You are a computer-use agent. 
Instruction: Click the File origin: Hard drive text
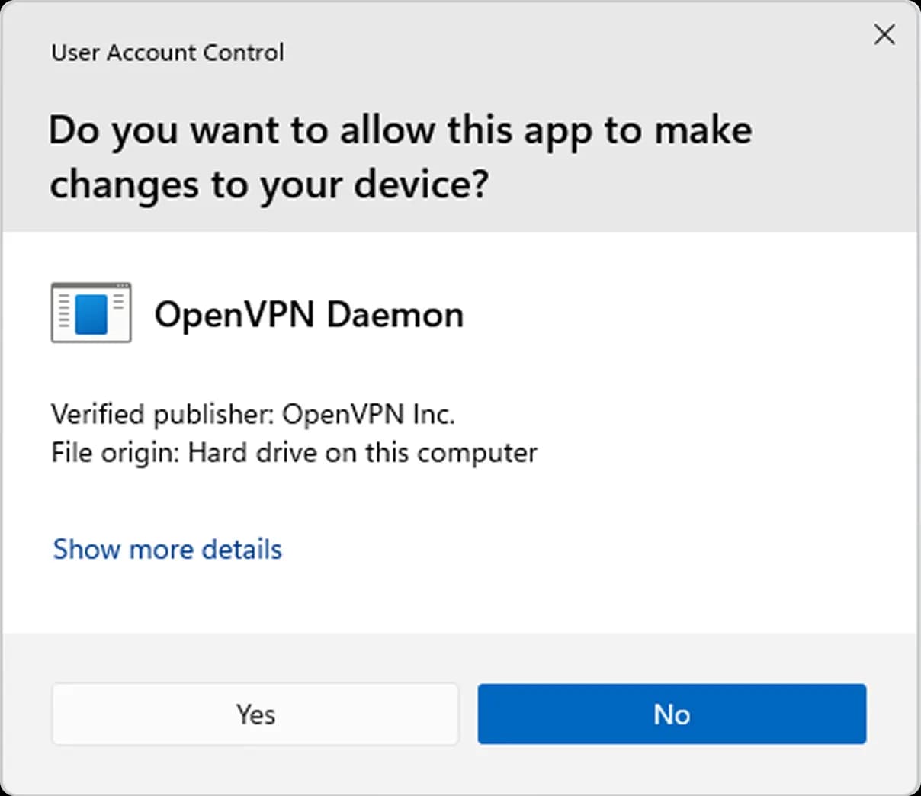tap(294, 453)
